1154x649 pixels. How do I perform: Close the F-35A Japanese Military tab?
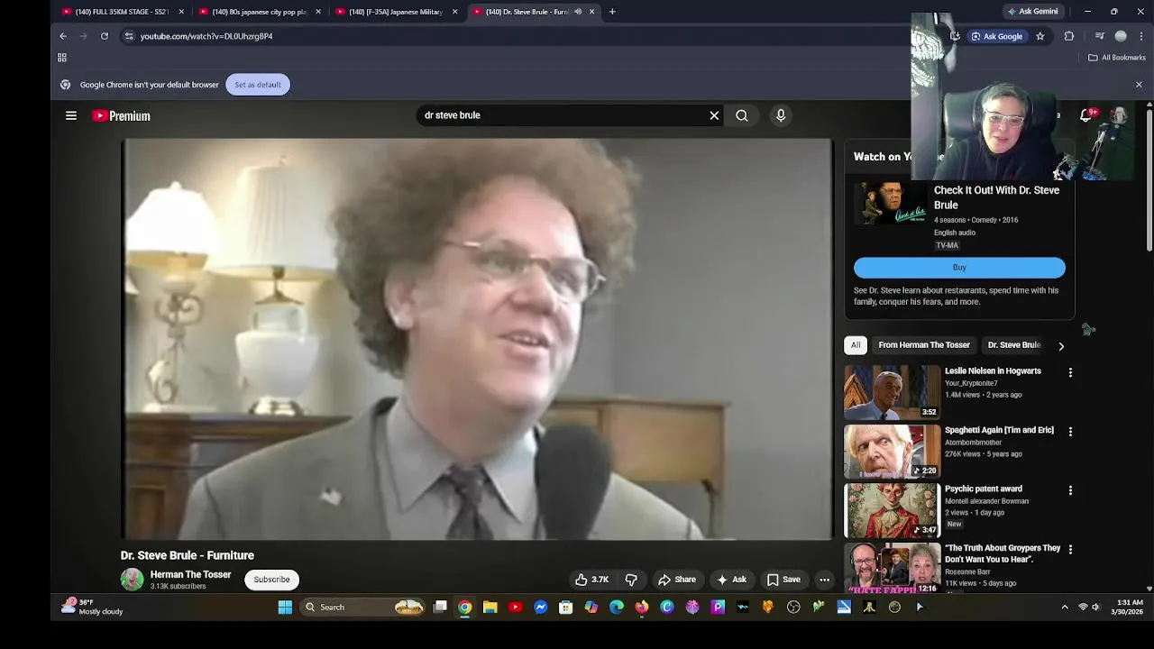455,12
